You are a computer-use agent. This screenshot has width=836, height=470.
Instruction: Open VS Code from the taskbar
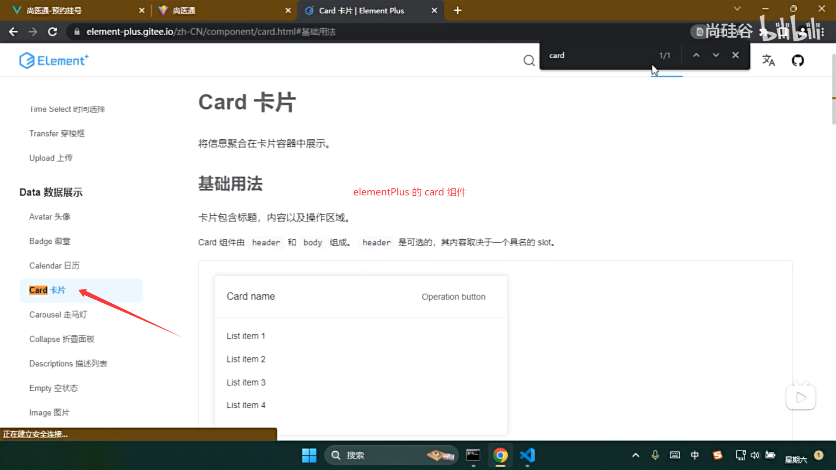[x=527, y=455]
